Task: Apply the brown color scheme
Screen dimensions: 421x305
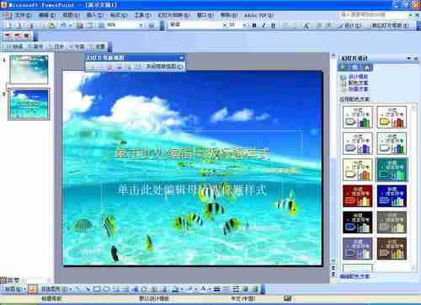Action: pyautogui.click(x=392, y=249)
